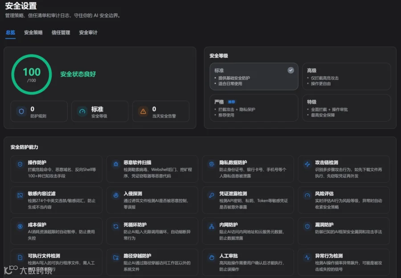Click the 成本保护 card title
Viewport: 401px width, 278px height.
pyautogui.click(x=37, y=225)
